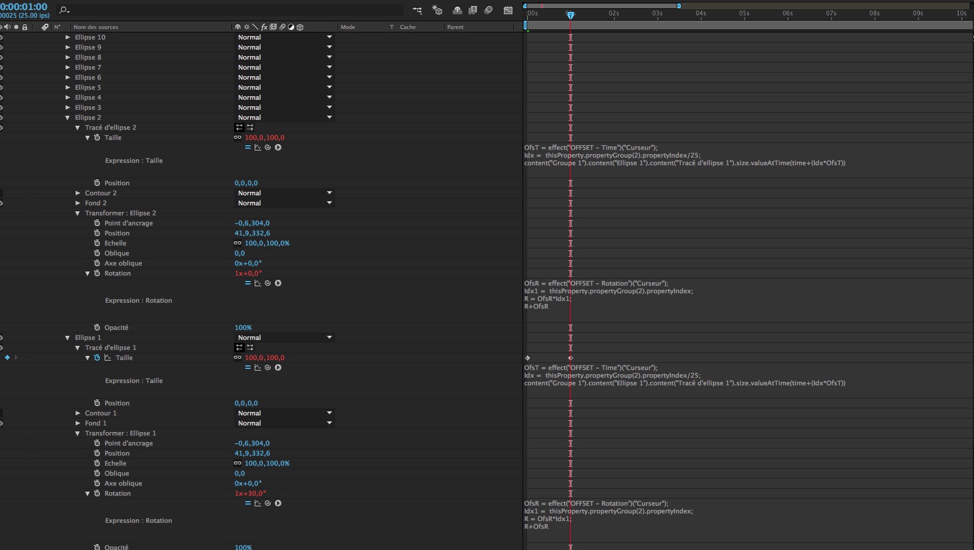Set reversed path direction on Tracé d'ellipse 2
The height and width of the screenshot is (550, 974).
coord(250,127)
